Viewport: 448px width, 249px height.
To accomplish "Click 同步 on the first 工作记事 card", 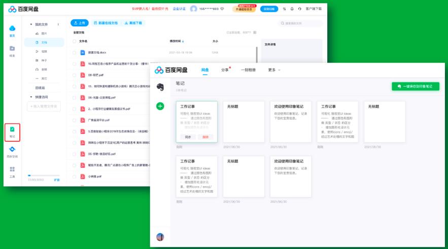I will click(x=188, y=137).
